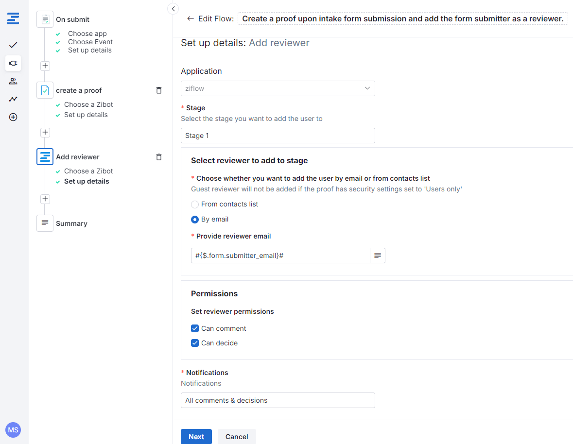Add a step after create a proof
The width and height of the screenshot is (573, 444).
point(45,132)
